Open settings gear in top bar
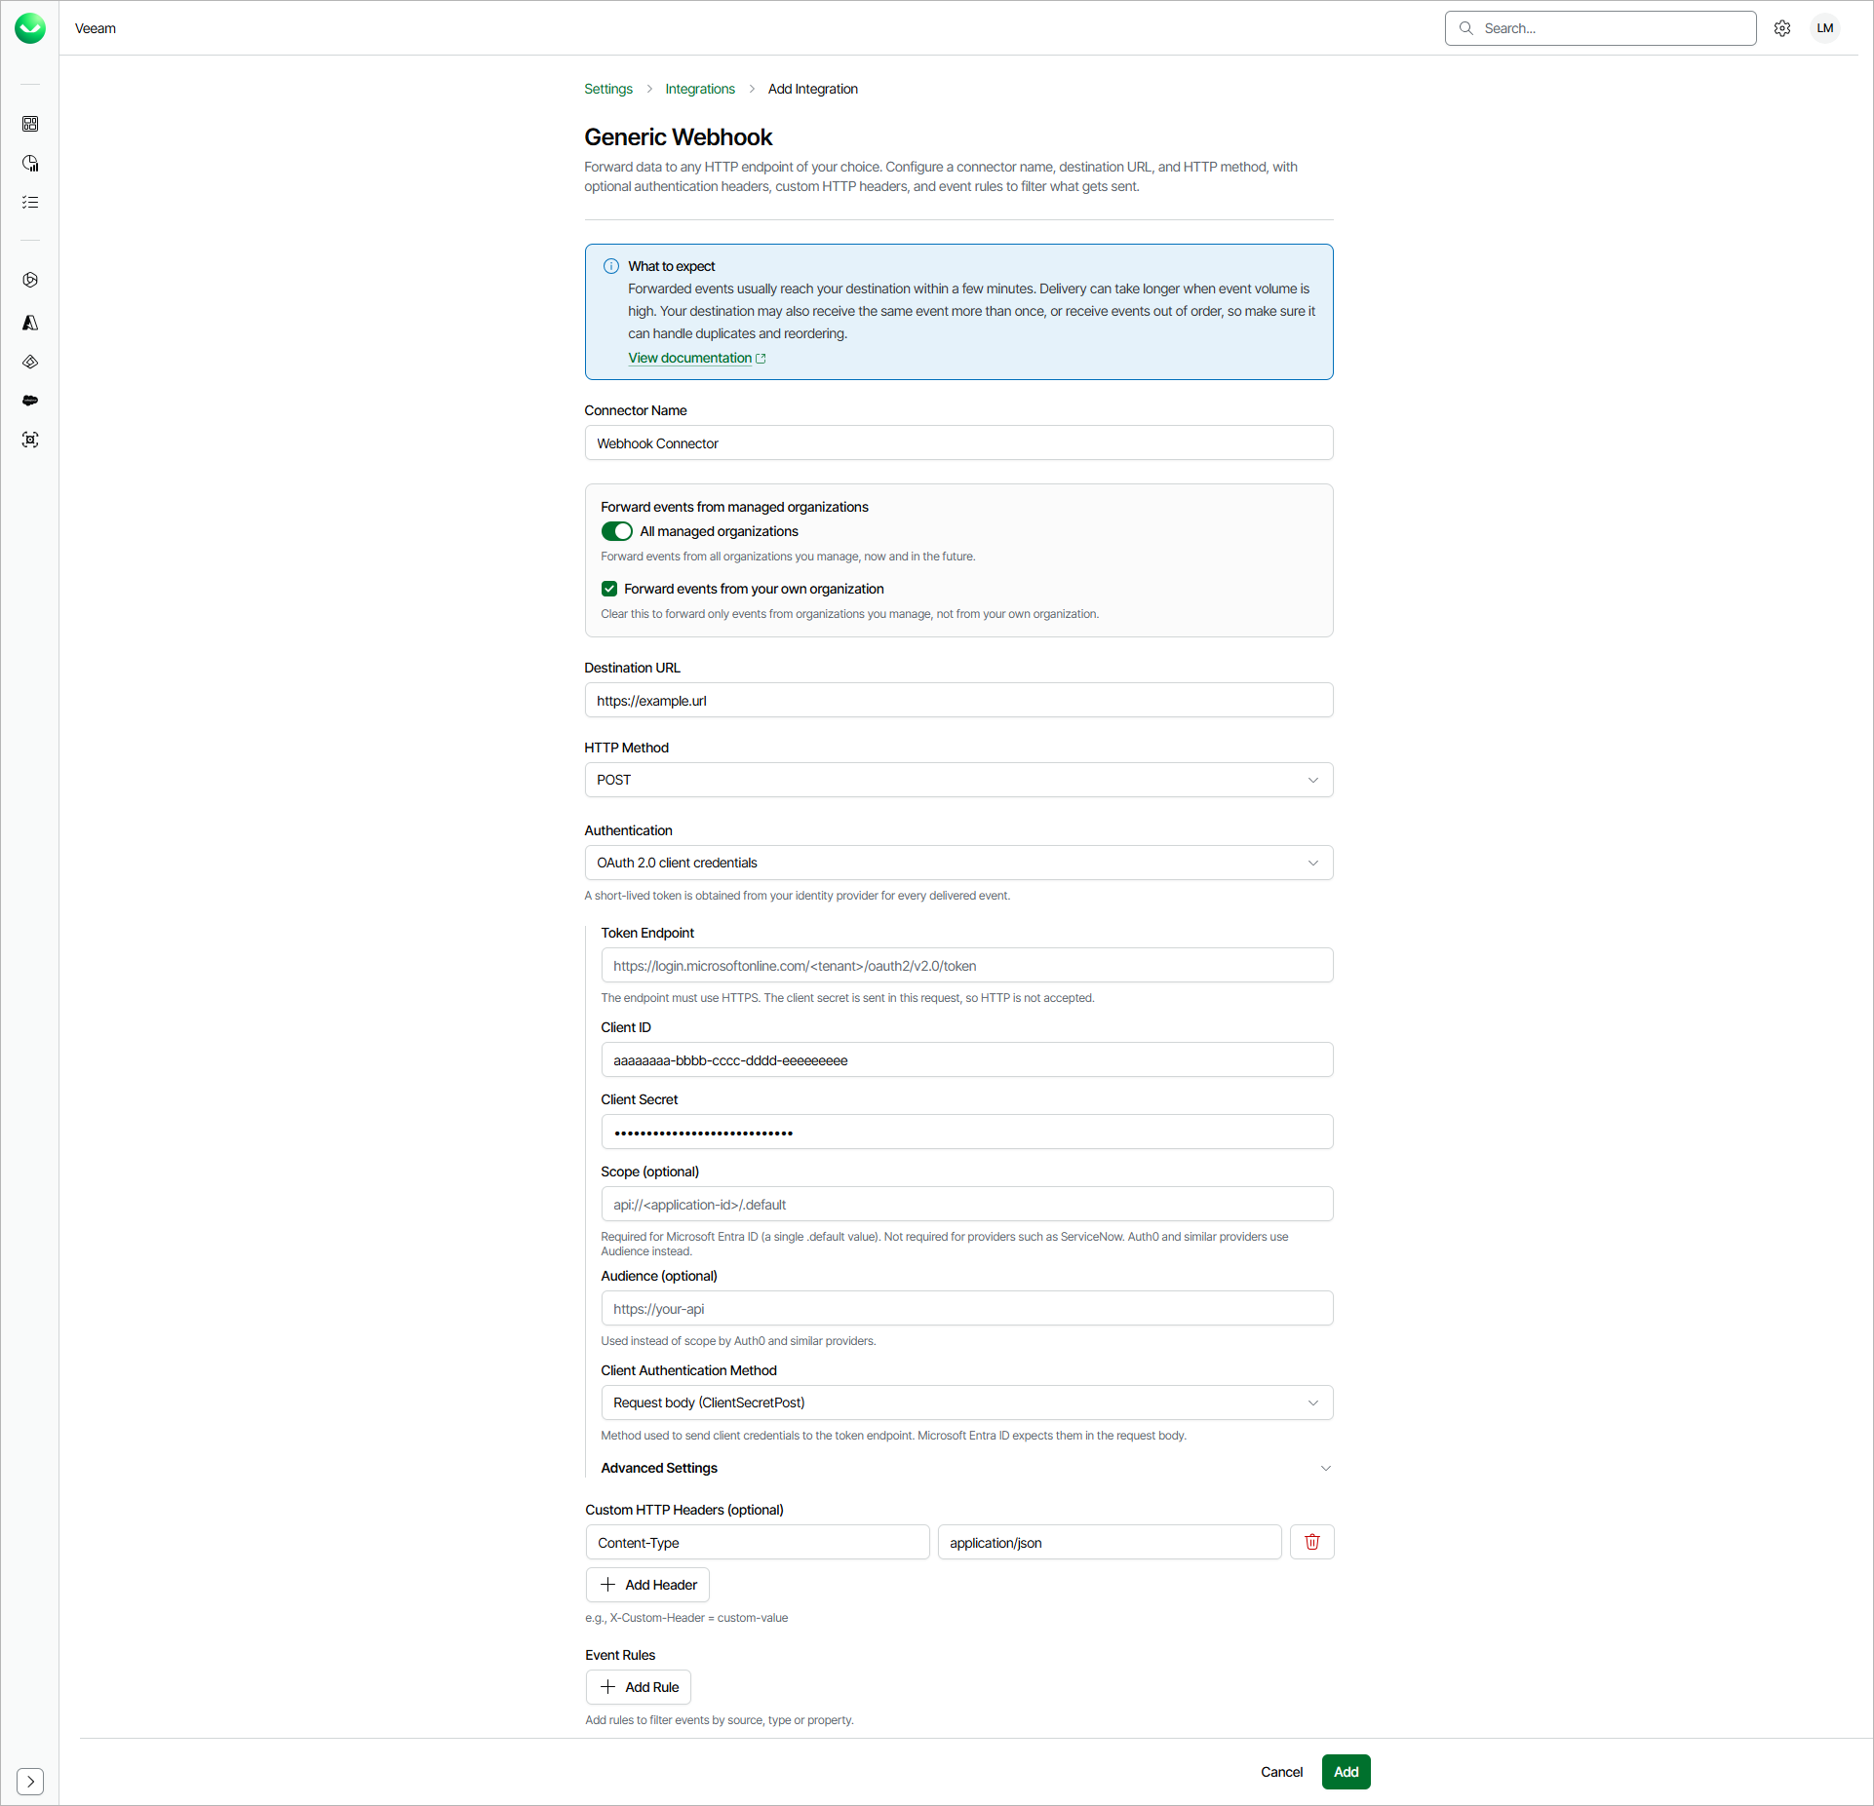The height and width of the screenshot is (1806, 1874). [1782, 28]
